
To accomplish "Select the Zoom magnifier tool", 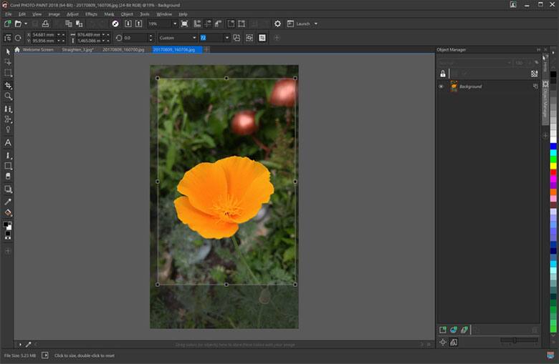I will pos(8,97).
